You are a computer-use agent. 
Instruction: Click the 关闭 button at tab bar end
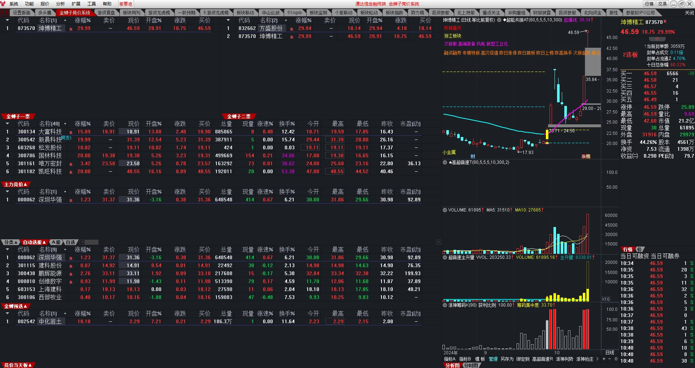[689, 13]
